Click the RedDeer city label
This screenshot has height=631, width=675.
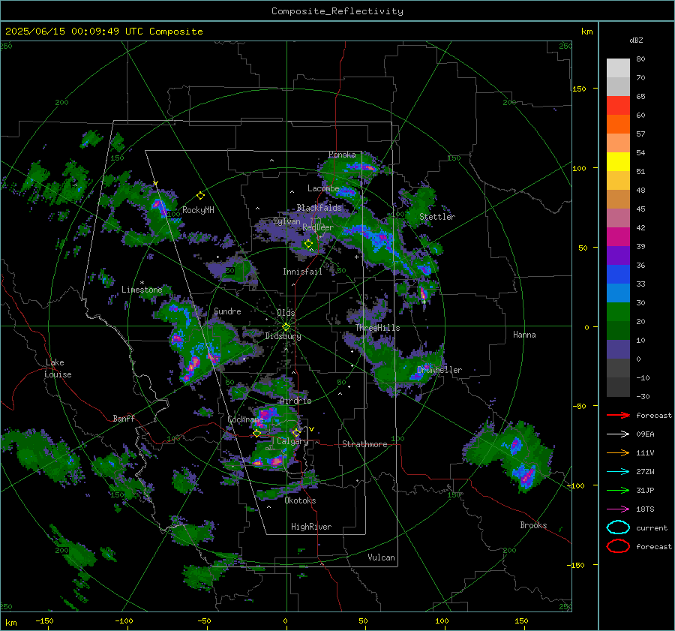pyautogui.click(x=318, y=227)
